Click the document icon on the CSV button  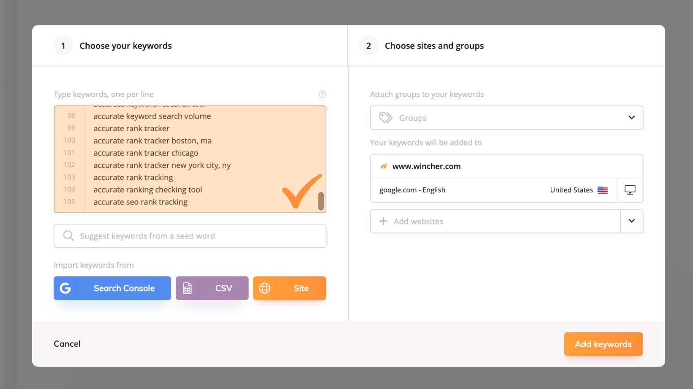[x=187, y=288]
